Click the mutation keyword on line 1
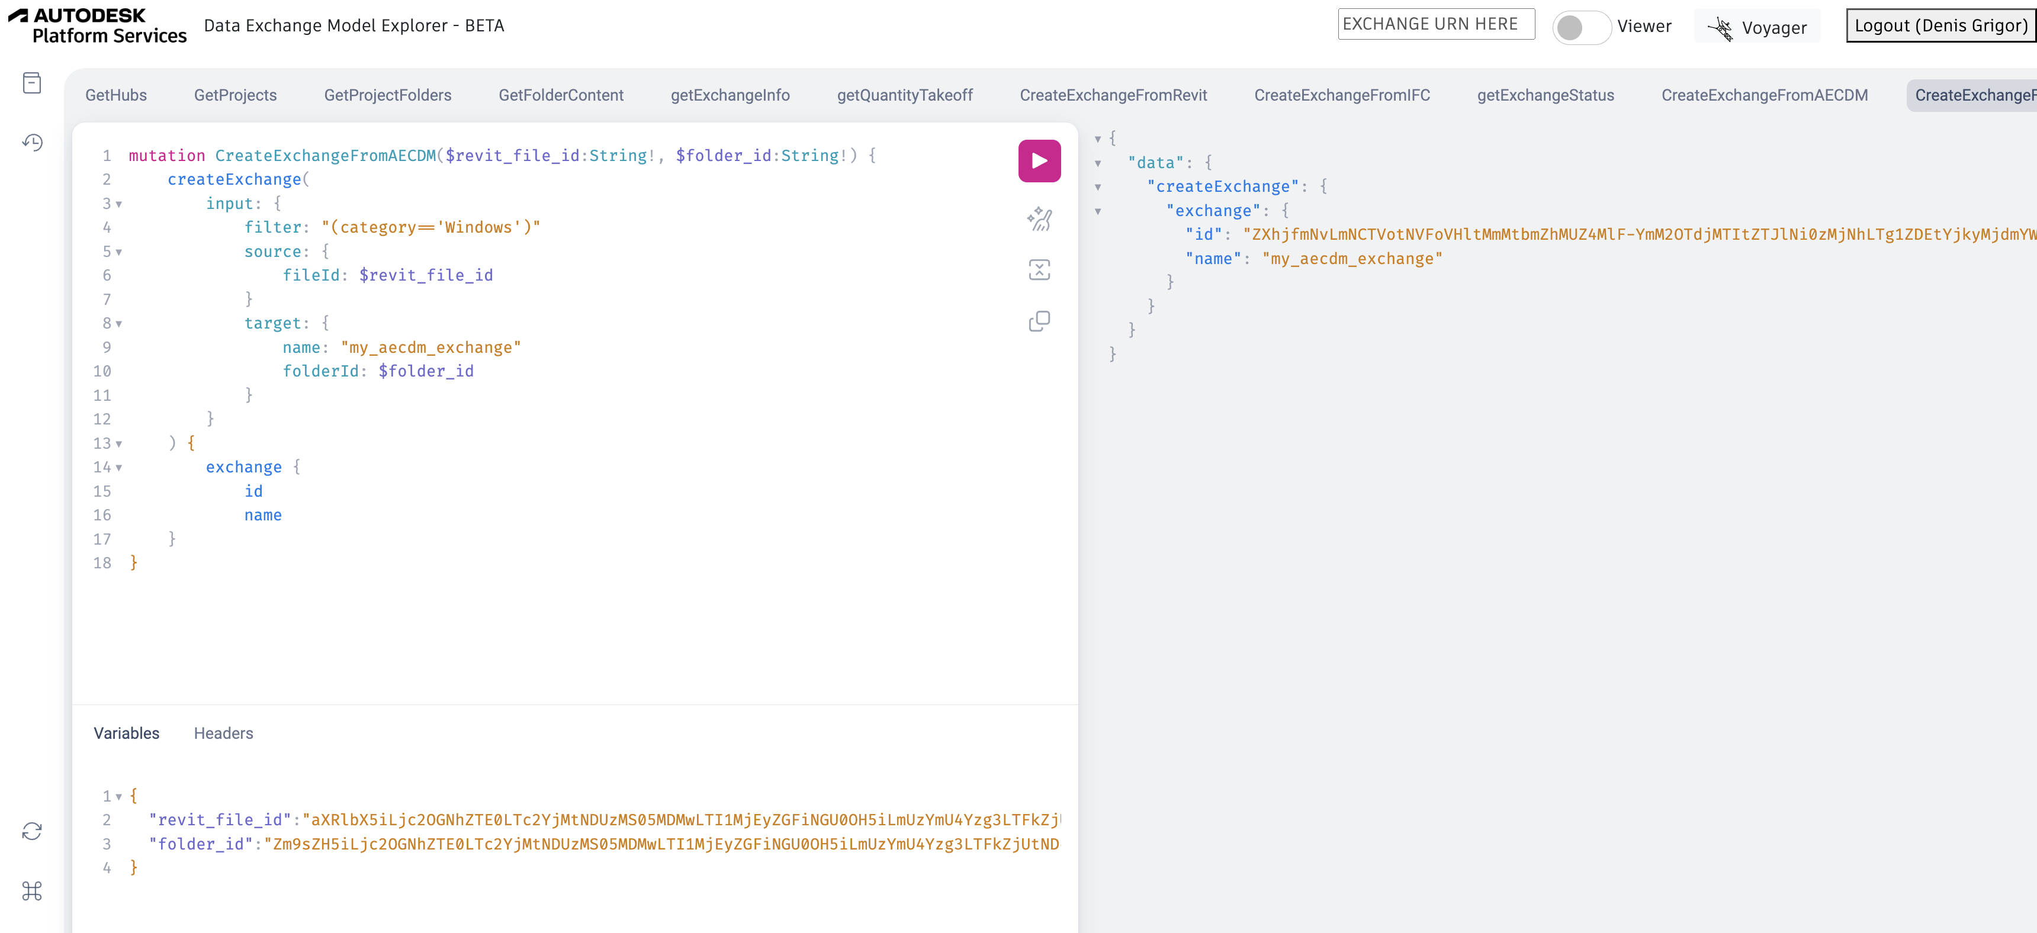The height and width of the screenshot is (933, 2037). tap(167, 156)
